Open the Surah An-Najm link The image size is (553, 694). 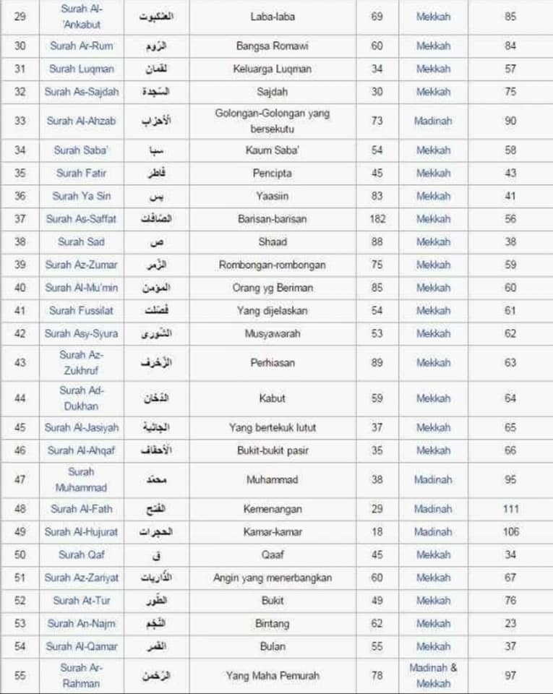point(82,624)
